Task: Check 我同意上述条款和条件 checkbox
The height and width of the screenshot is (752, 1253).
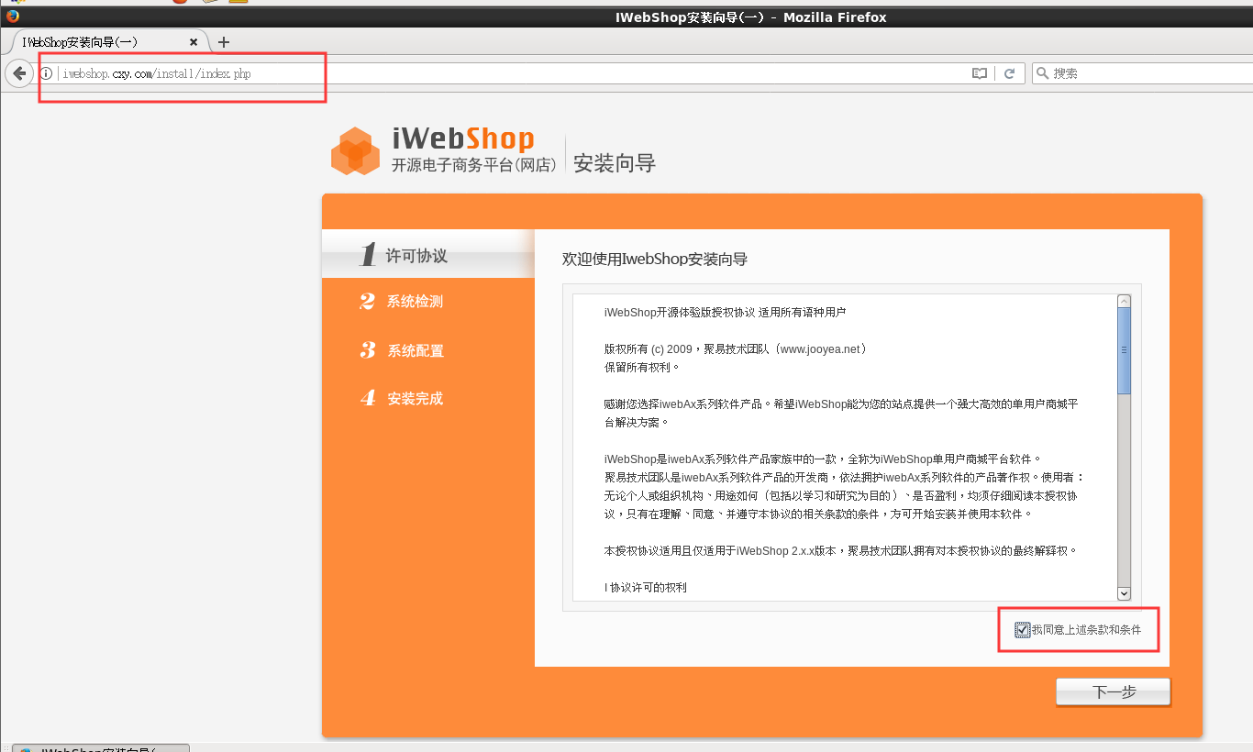Action: point(1022,630)
